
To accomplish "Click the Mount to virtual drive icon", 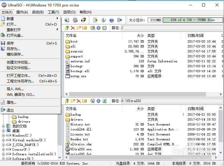I will pos(75,20).
